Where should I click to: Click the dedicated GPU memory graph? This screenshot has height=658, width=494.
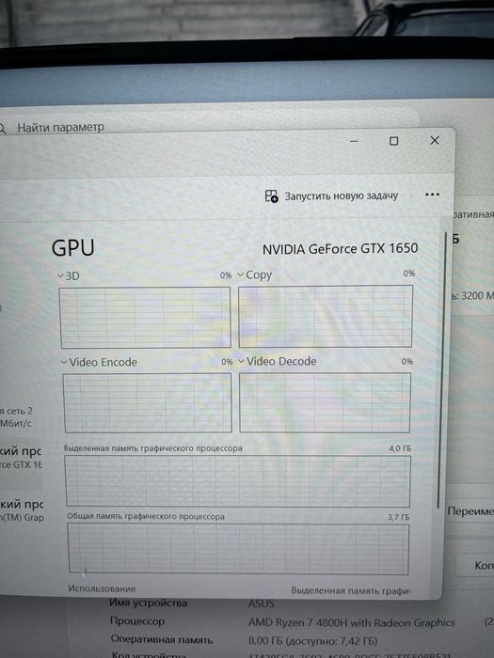point(238,481)
